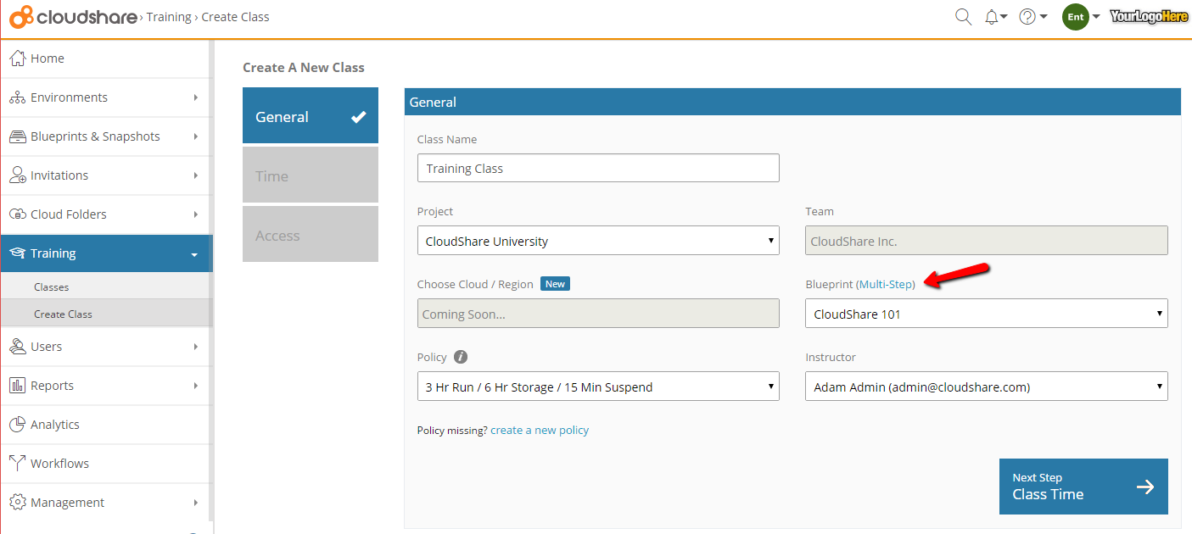Click the Multi-Step blueprint link
Viewport: 1192px width, 534px height.
tap(886, 284)
